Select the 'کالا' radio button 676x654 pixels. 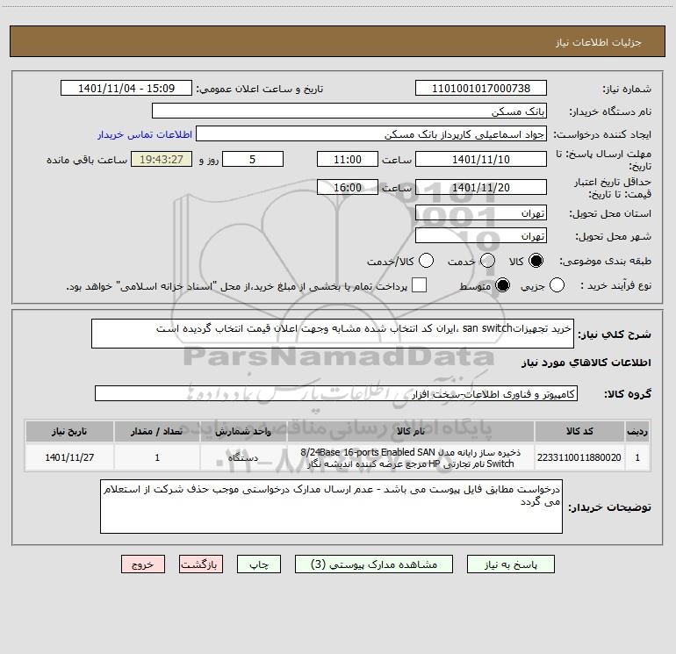coord(536,262)
